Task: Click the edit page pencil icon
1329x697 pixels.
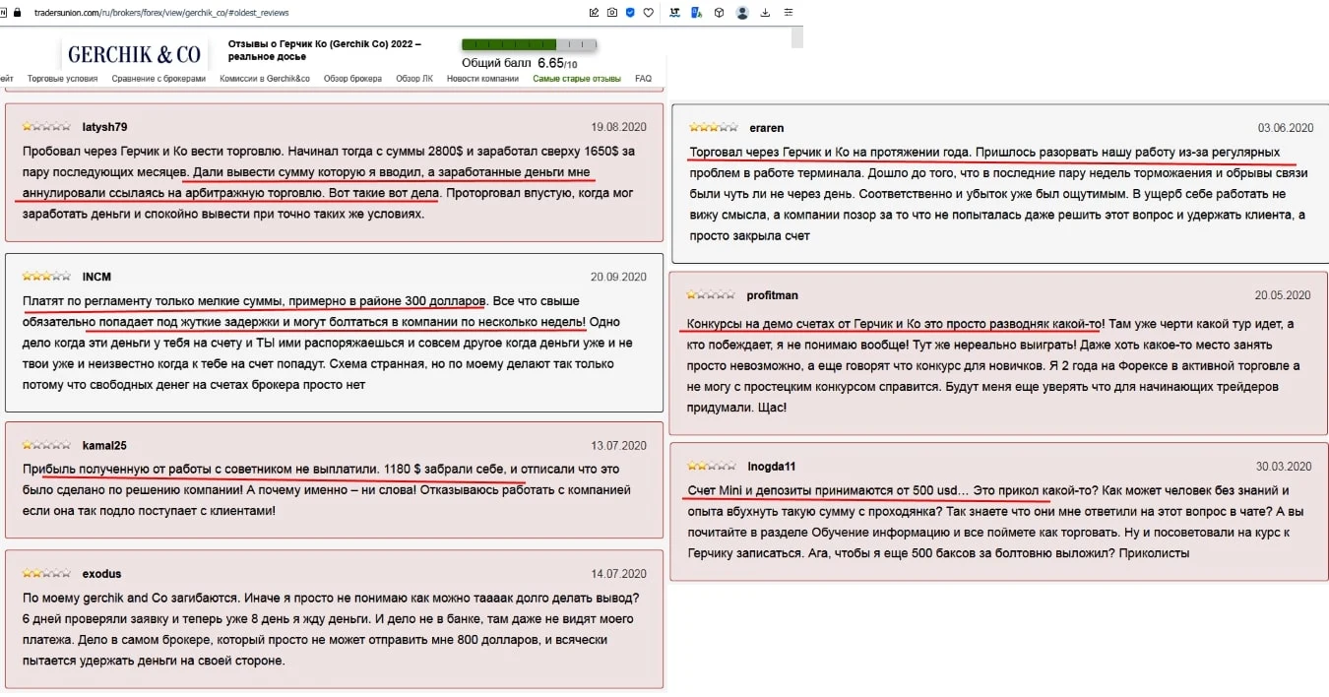Action: pyautogui.click(x=594, y=13)
